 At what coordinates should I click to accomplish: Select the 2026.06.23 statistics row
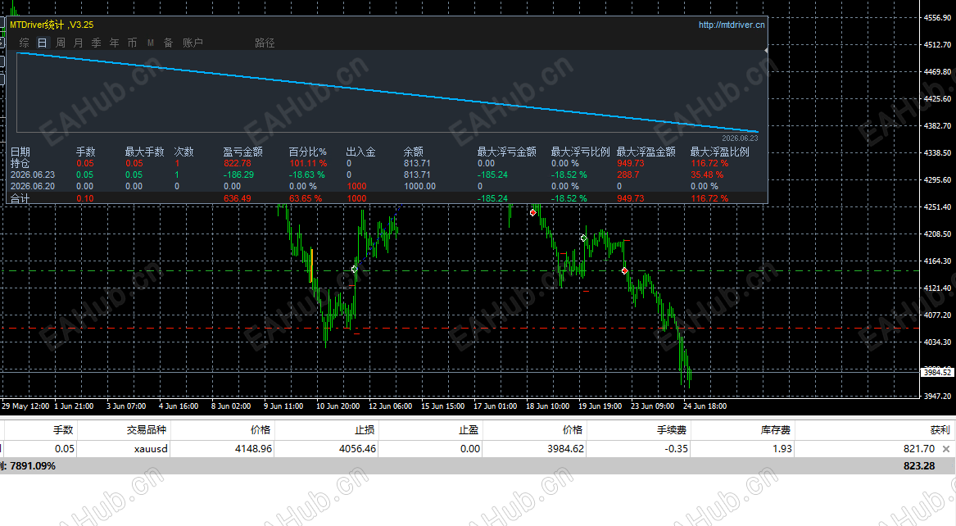pos(387,175)
